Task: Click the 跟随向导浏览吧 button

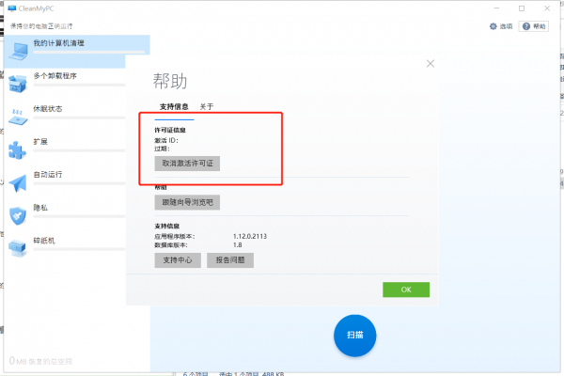Action: tap(187, 202)
